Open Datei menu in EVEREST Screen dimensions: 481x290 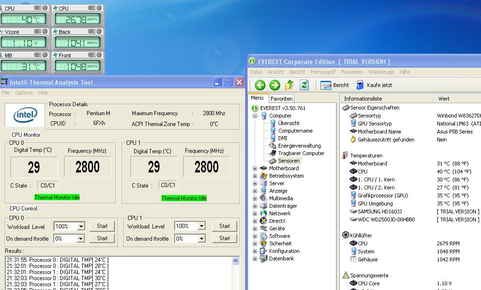tap(256, 72)
